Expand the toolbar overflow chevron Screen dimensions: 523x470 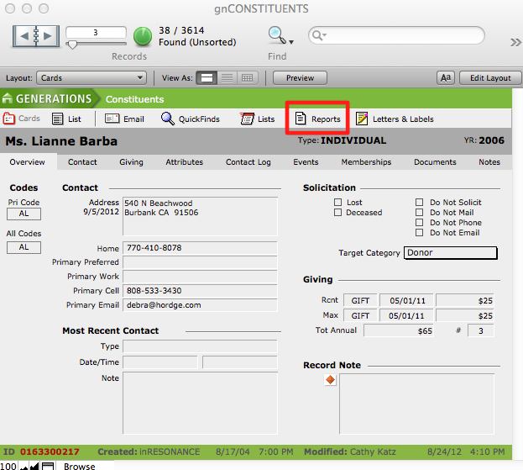515,42
